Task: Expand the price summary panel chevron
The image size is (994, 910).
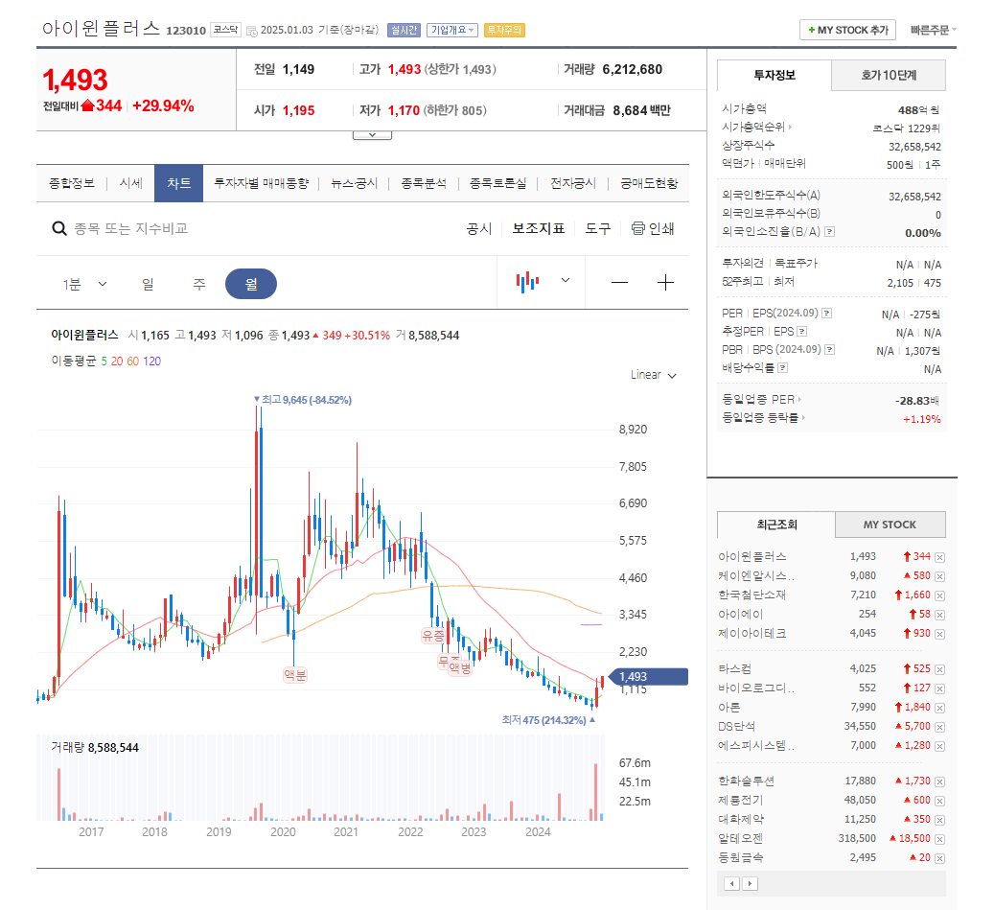Action: [x=372, y=135]
